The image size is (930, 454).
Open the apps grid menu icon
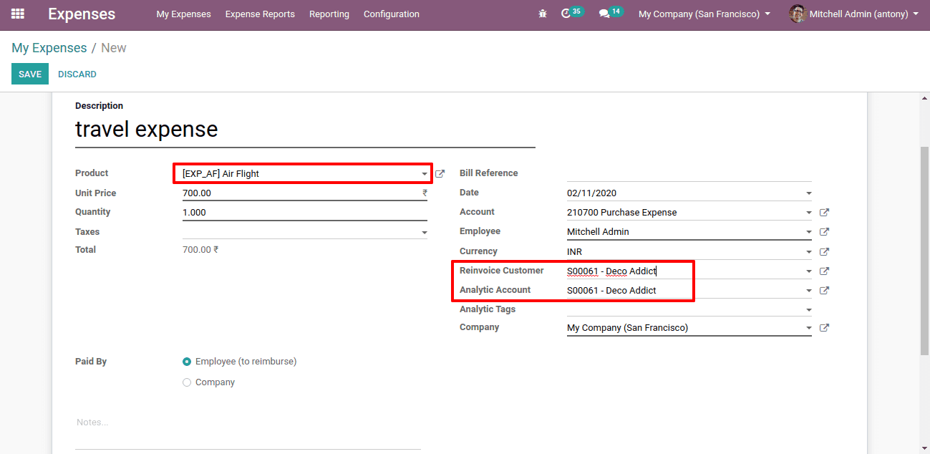point(17,14)
